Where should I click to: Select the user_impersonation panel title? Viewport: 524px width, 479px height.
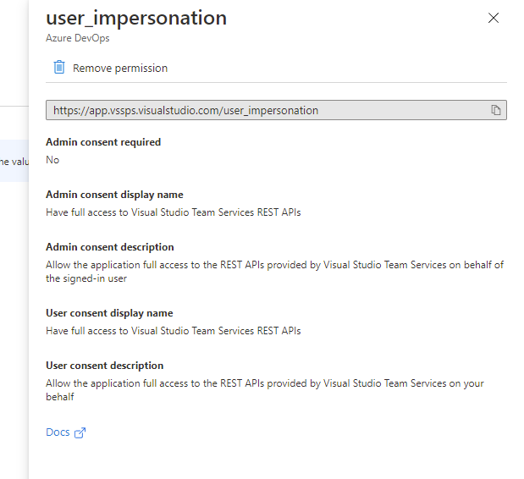tap(136, 18)
